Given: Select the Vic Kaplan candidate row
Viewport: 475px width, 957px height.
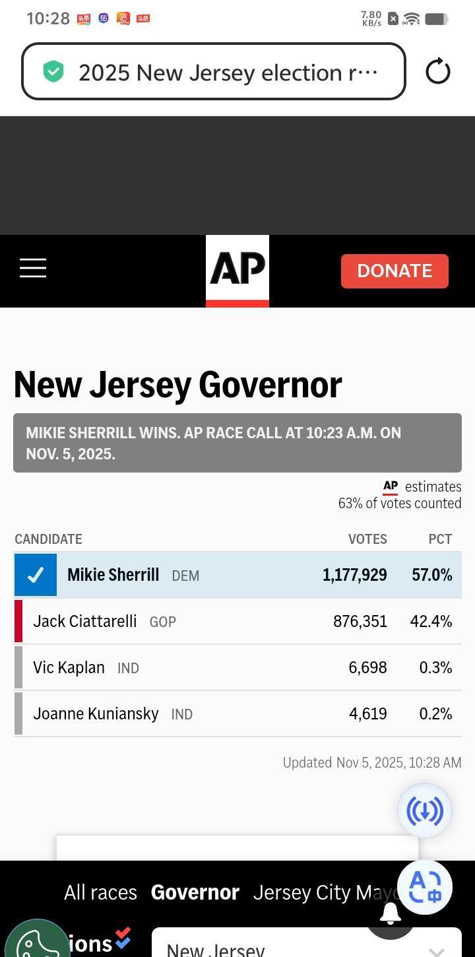Looking at the screenshot, I should point(237,667).
